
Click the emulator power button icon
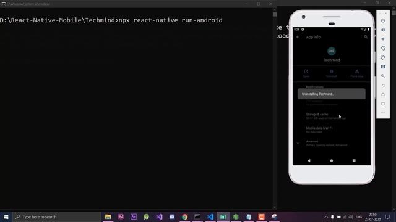[x=383, y=20]
